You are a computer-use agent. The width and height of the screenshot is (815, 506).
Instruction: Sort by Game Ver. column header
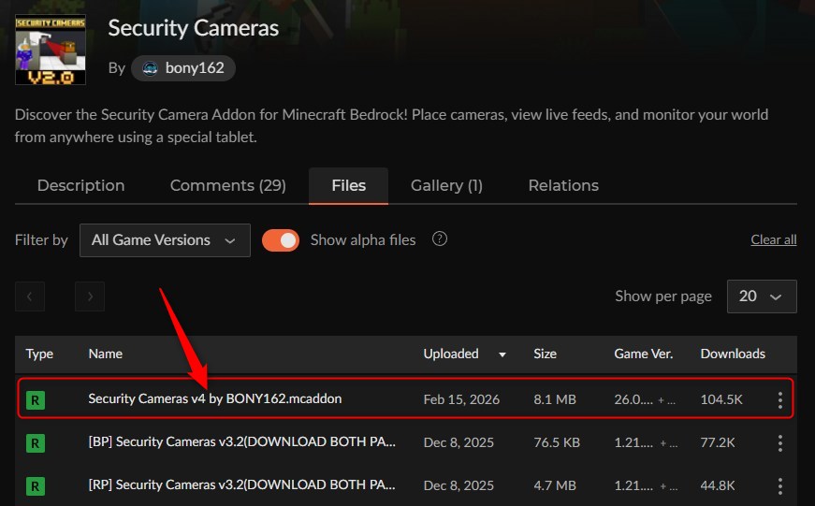(x=644, y=354)
